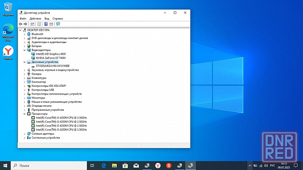Select the Microsoft Edge desktop shortcut
303x170 pixels.
(x=8, y=32)
